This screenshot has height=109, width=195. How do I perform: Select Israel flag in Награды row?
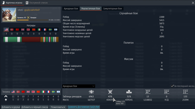(x=56, y=29)
